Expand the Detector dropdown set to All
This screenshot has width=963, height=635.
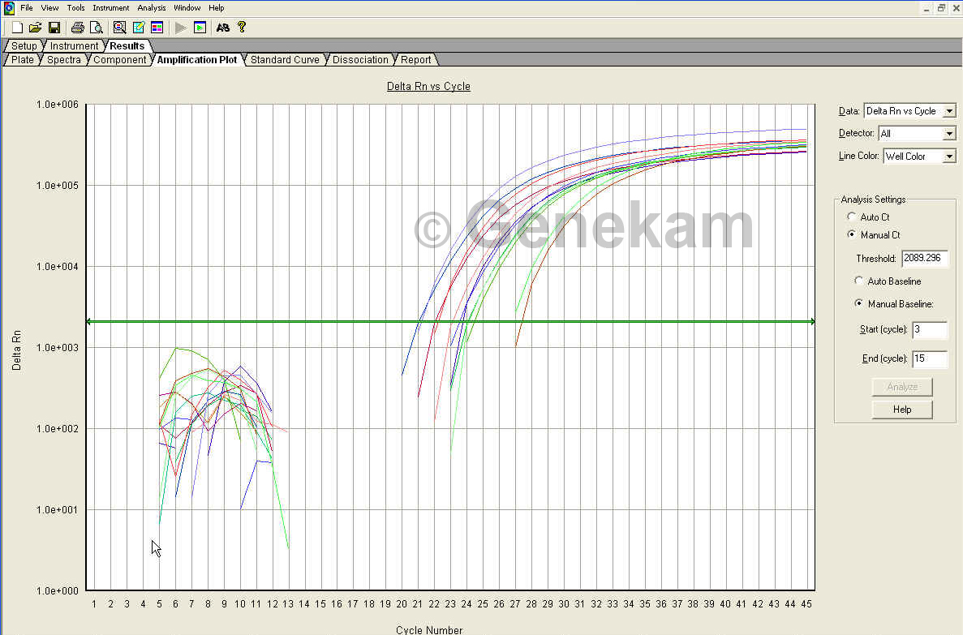949,133
